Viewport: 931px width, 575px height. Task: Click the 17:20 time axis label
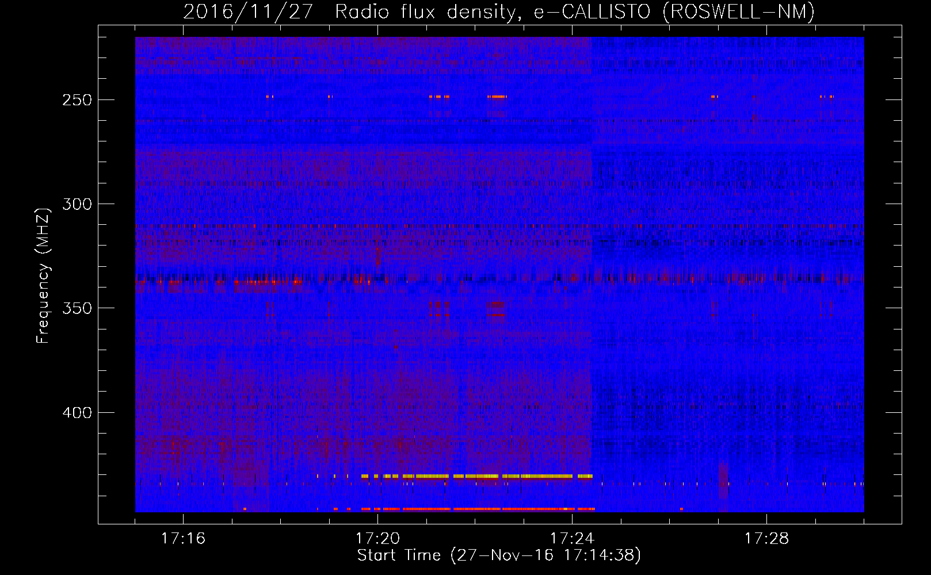pos(377,539)
